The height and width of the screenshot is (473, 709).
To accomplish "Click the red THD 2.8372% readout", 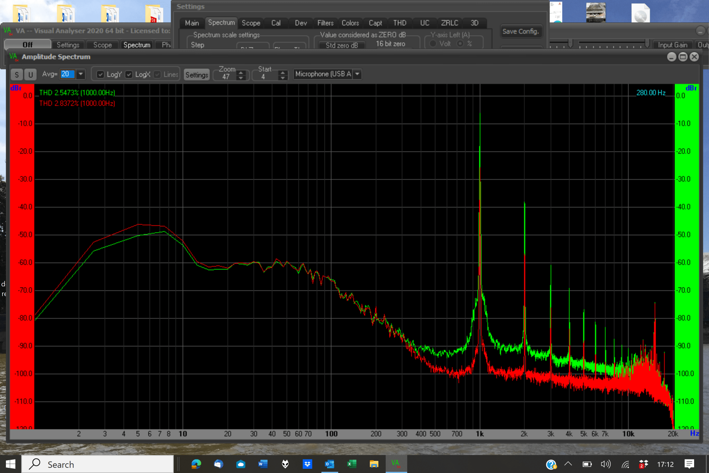I will point(77,104).
